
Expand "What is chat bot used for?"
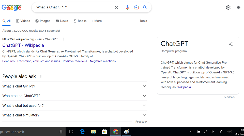(x=144, y=106)
